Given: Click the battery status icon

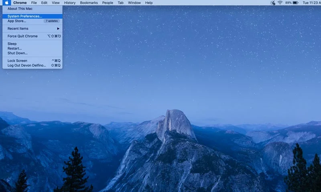Looking at the screenshot, I should (x=295, y=3).
